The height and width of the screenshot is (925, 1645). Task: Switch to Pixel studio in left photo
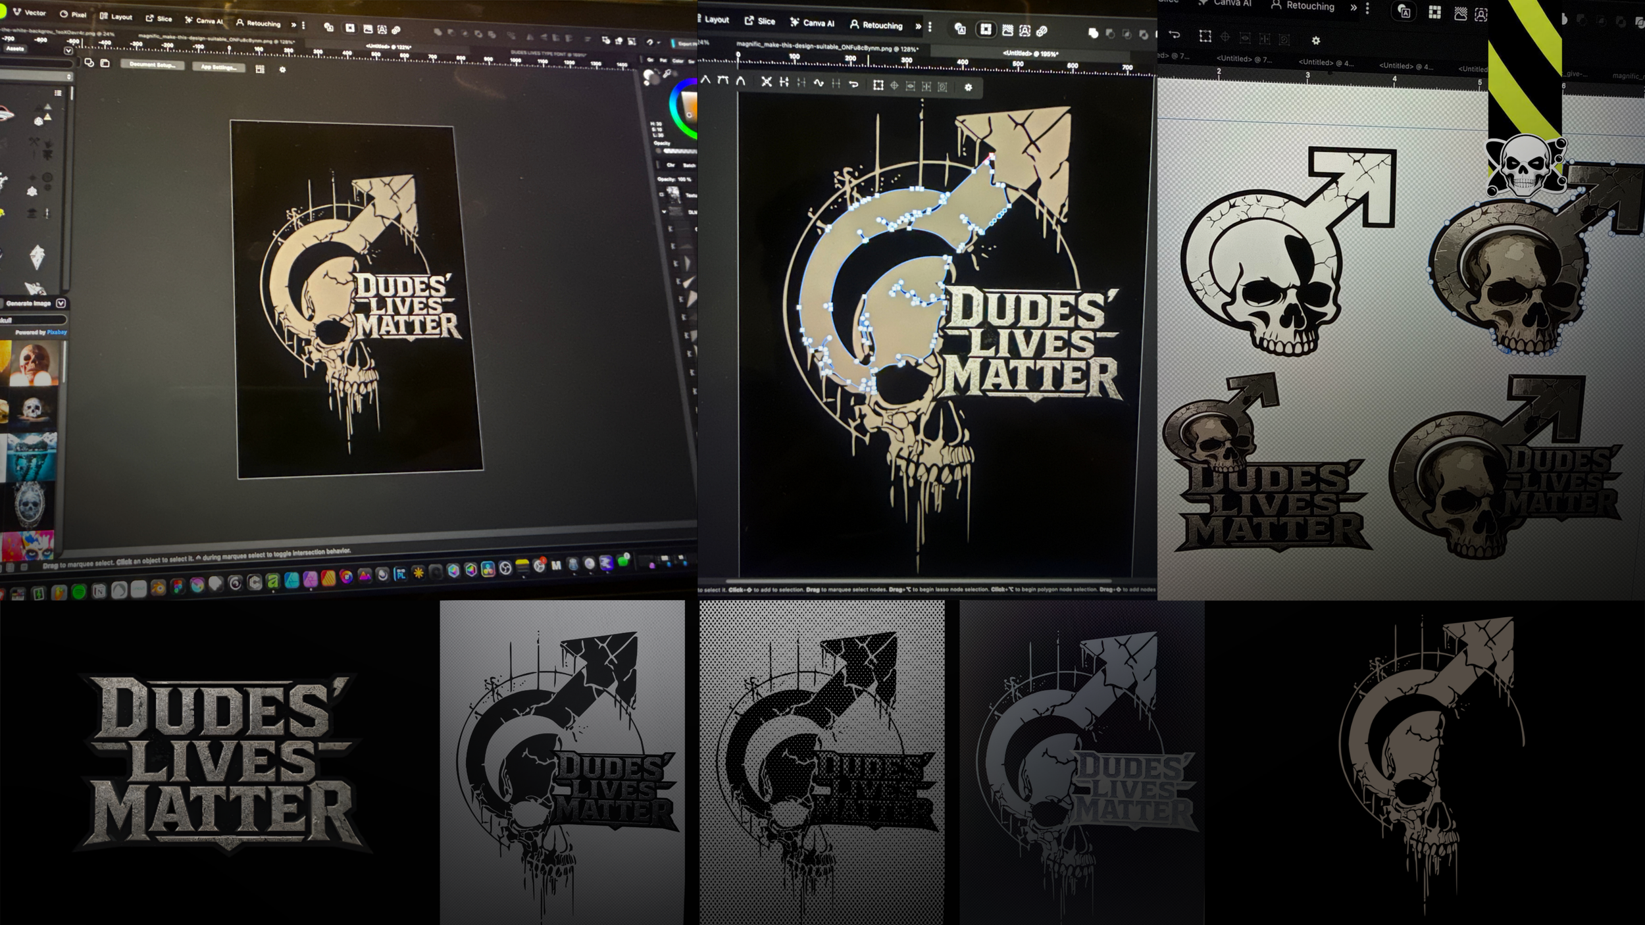point(73,14)
